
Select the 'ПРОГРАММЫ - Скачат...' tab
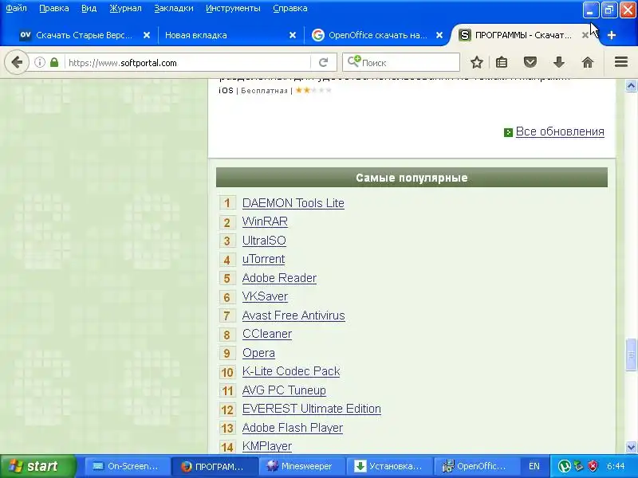[523, 35]
